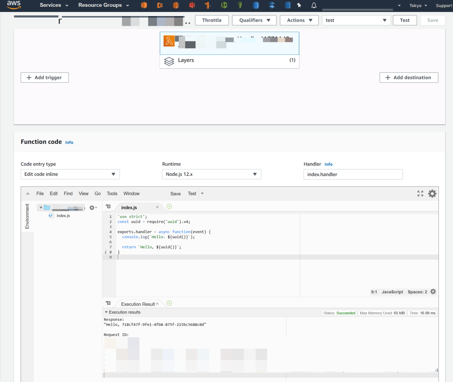Open the Tokyo region dropdown
The width and height of the screenshot is (453, 382).
click(418, 6)
